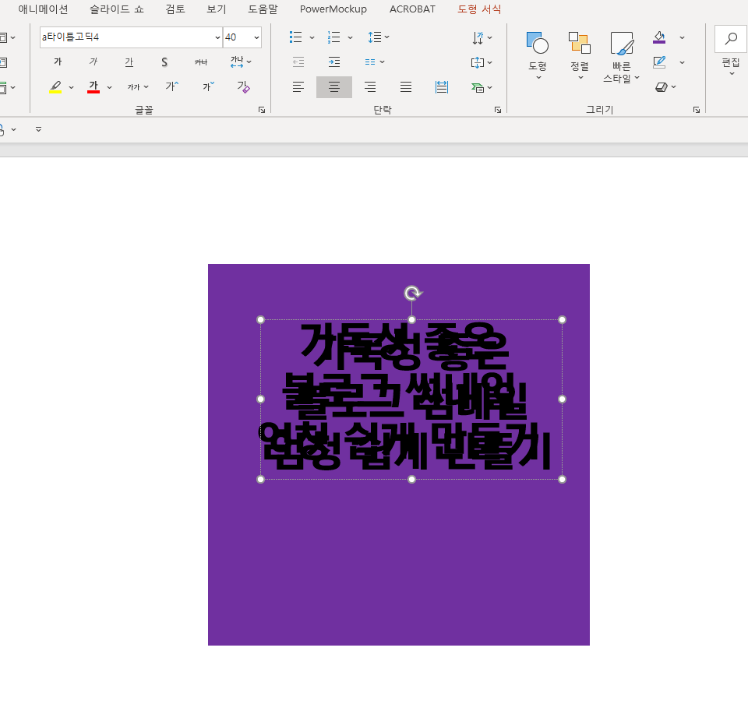Image resolution: width=748 pixels, height=711 pixels.
Task: Open columns layout menu
Action: (375, 62)
